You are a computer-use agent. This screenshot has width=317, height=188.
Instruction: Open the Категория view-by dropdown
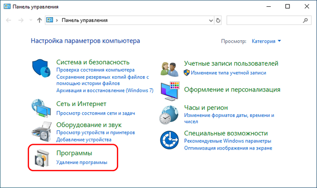[266, 41]
